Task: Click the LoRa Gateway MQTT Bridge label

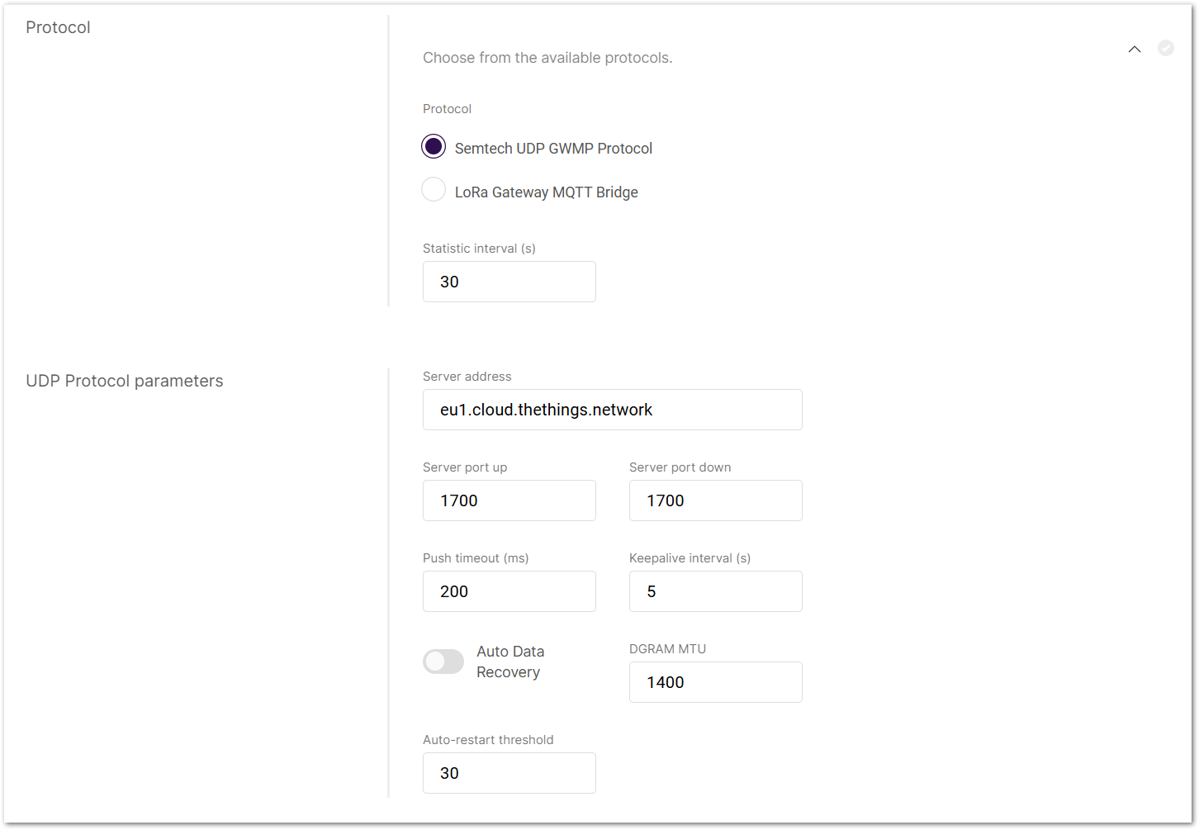Action: tap(546, 192)
